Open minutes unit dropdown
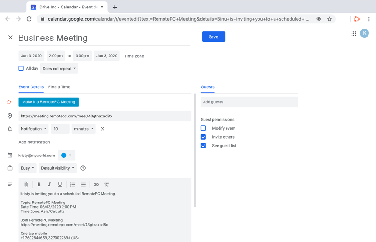Viewport: 376px width, 242px height. [84, 129]
